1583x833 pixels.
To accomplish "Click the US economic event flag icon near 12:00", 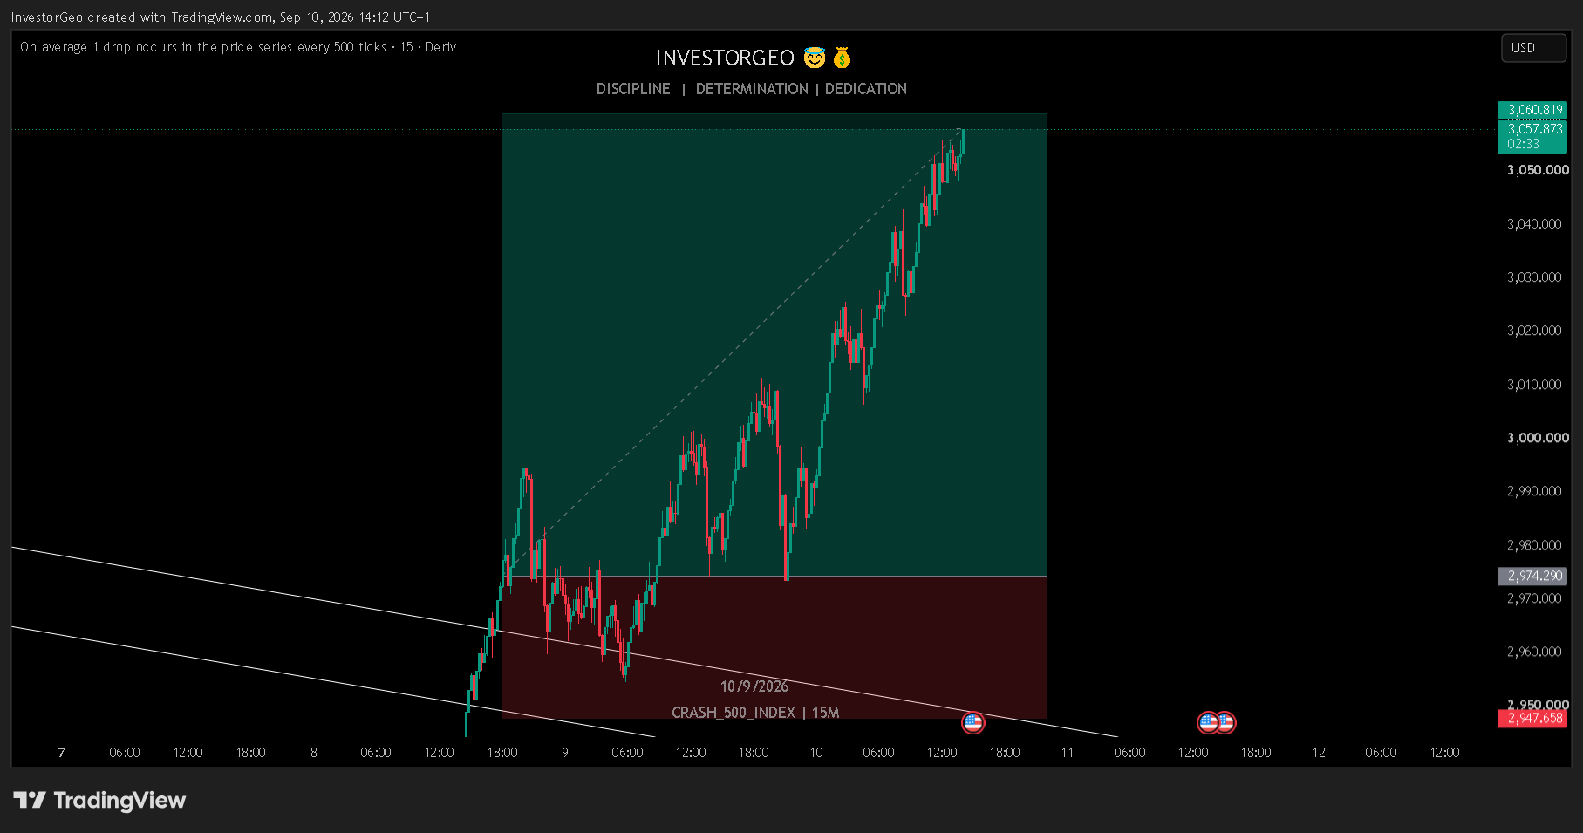I will (972, 722).
